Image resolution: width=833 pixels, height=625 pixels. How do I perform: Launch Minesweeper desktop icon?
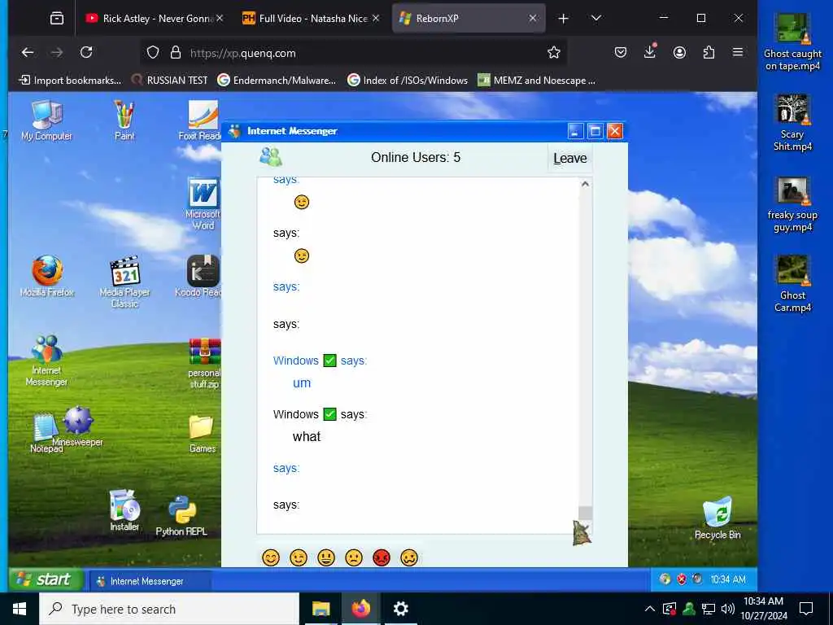point(78,425)
